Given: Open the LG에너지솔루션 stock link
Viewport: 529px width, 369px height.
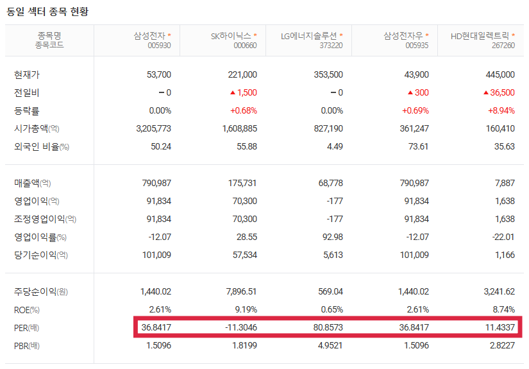Looking at the screenshot, I should [x=308, y=36].
